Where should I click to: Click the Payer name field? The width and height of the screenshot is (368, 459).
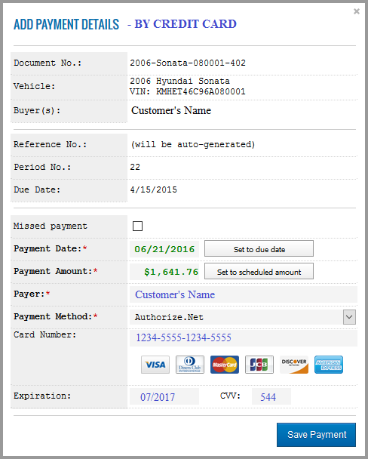click(x=244, y=294)
